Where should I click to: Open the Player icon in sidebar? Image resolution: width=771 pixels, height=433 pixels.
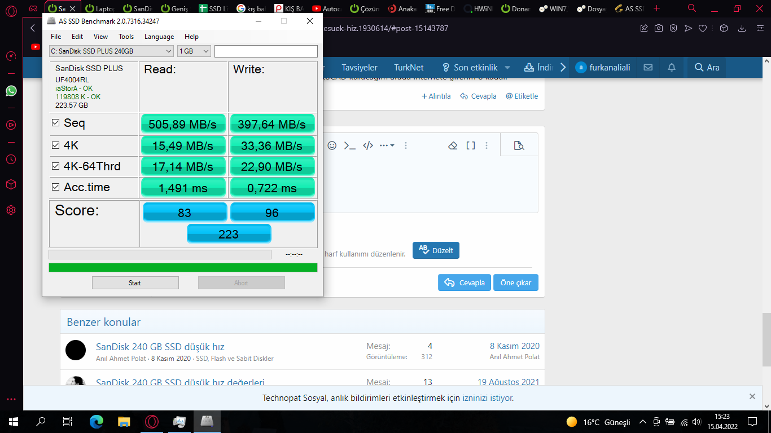tap(11, 125)
